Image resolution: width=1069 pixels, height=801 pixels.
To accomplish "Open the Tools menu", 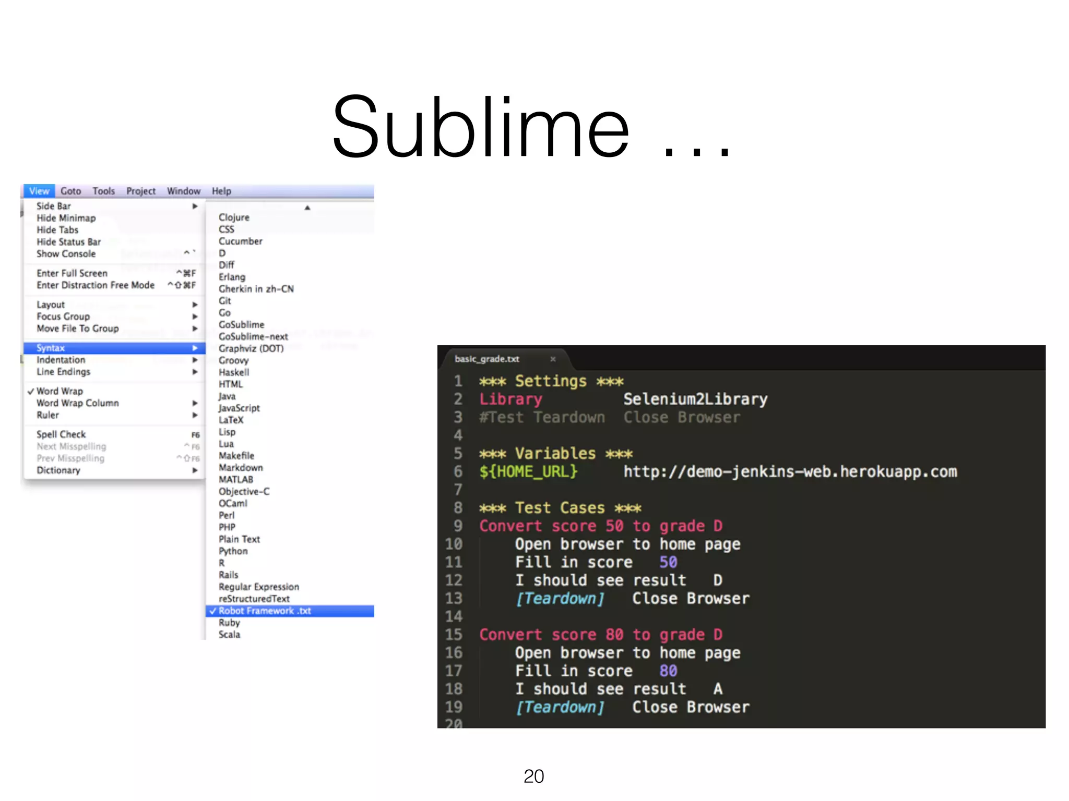I will [x=103, y=191].
